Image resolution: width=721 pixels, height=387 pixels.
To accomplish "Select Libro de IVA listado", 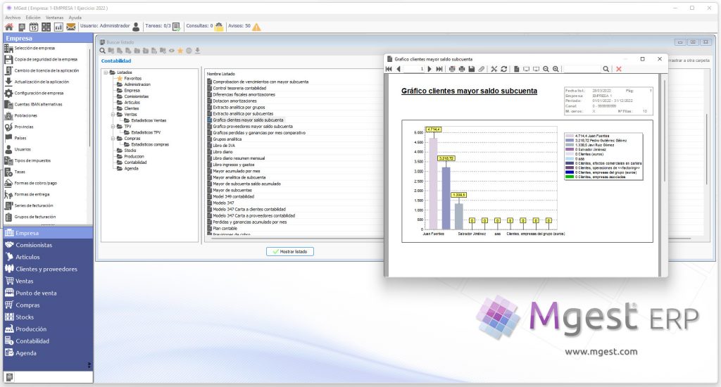I will (224, 145).
